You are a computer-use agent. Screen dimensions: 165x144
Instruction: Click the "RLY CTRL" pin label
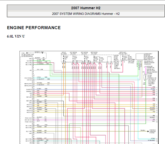pos(29,131)
